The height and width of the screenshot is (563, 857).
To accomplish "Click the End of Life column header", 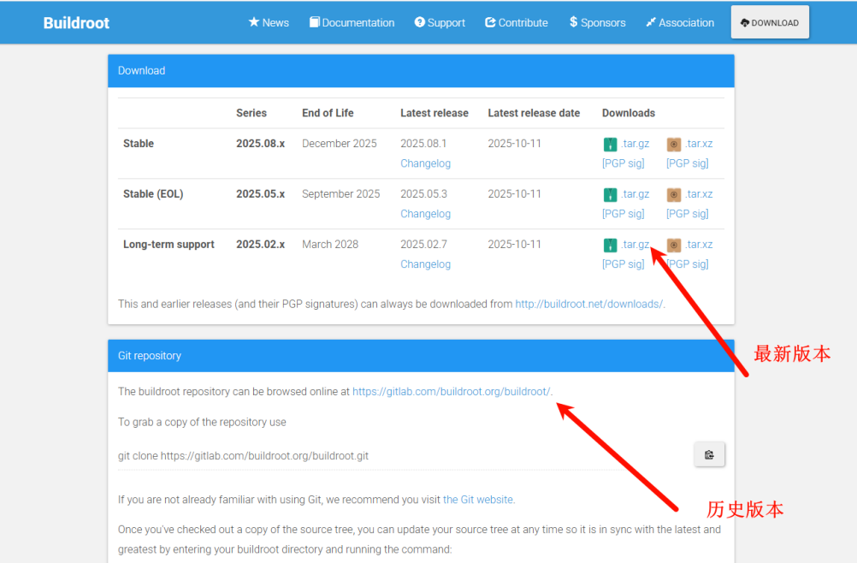I will [x=328, y=113].
